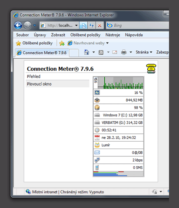
Task: Open Navrhované weby link
Action: point(86,43)
